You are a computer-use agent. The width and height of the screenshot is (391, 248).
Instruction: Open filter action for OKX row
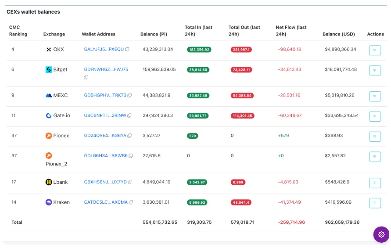(375, 50)
